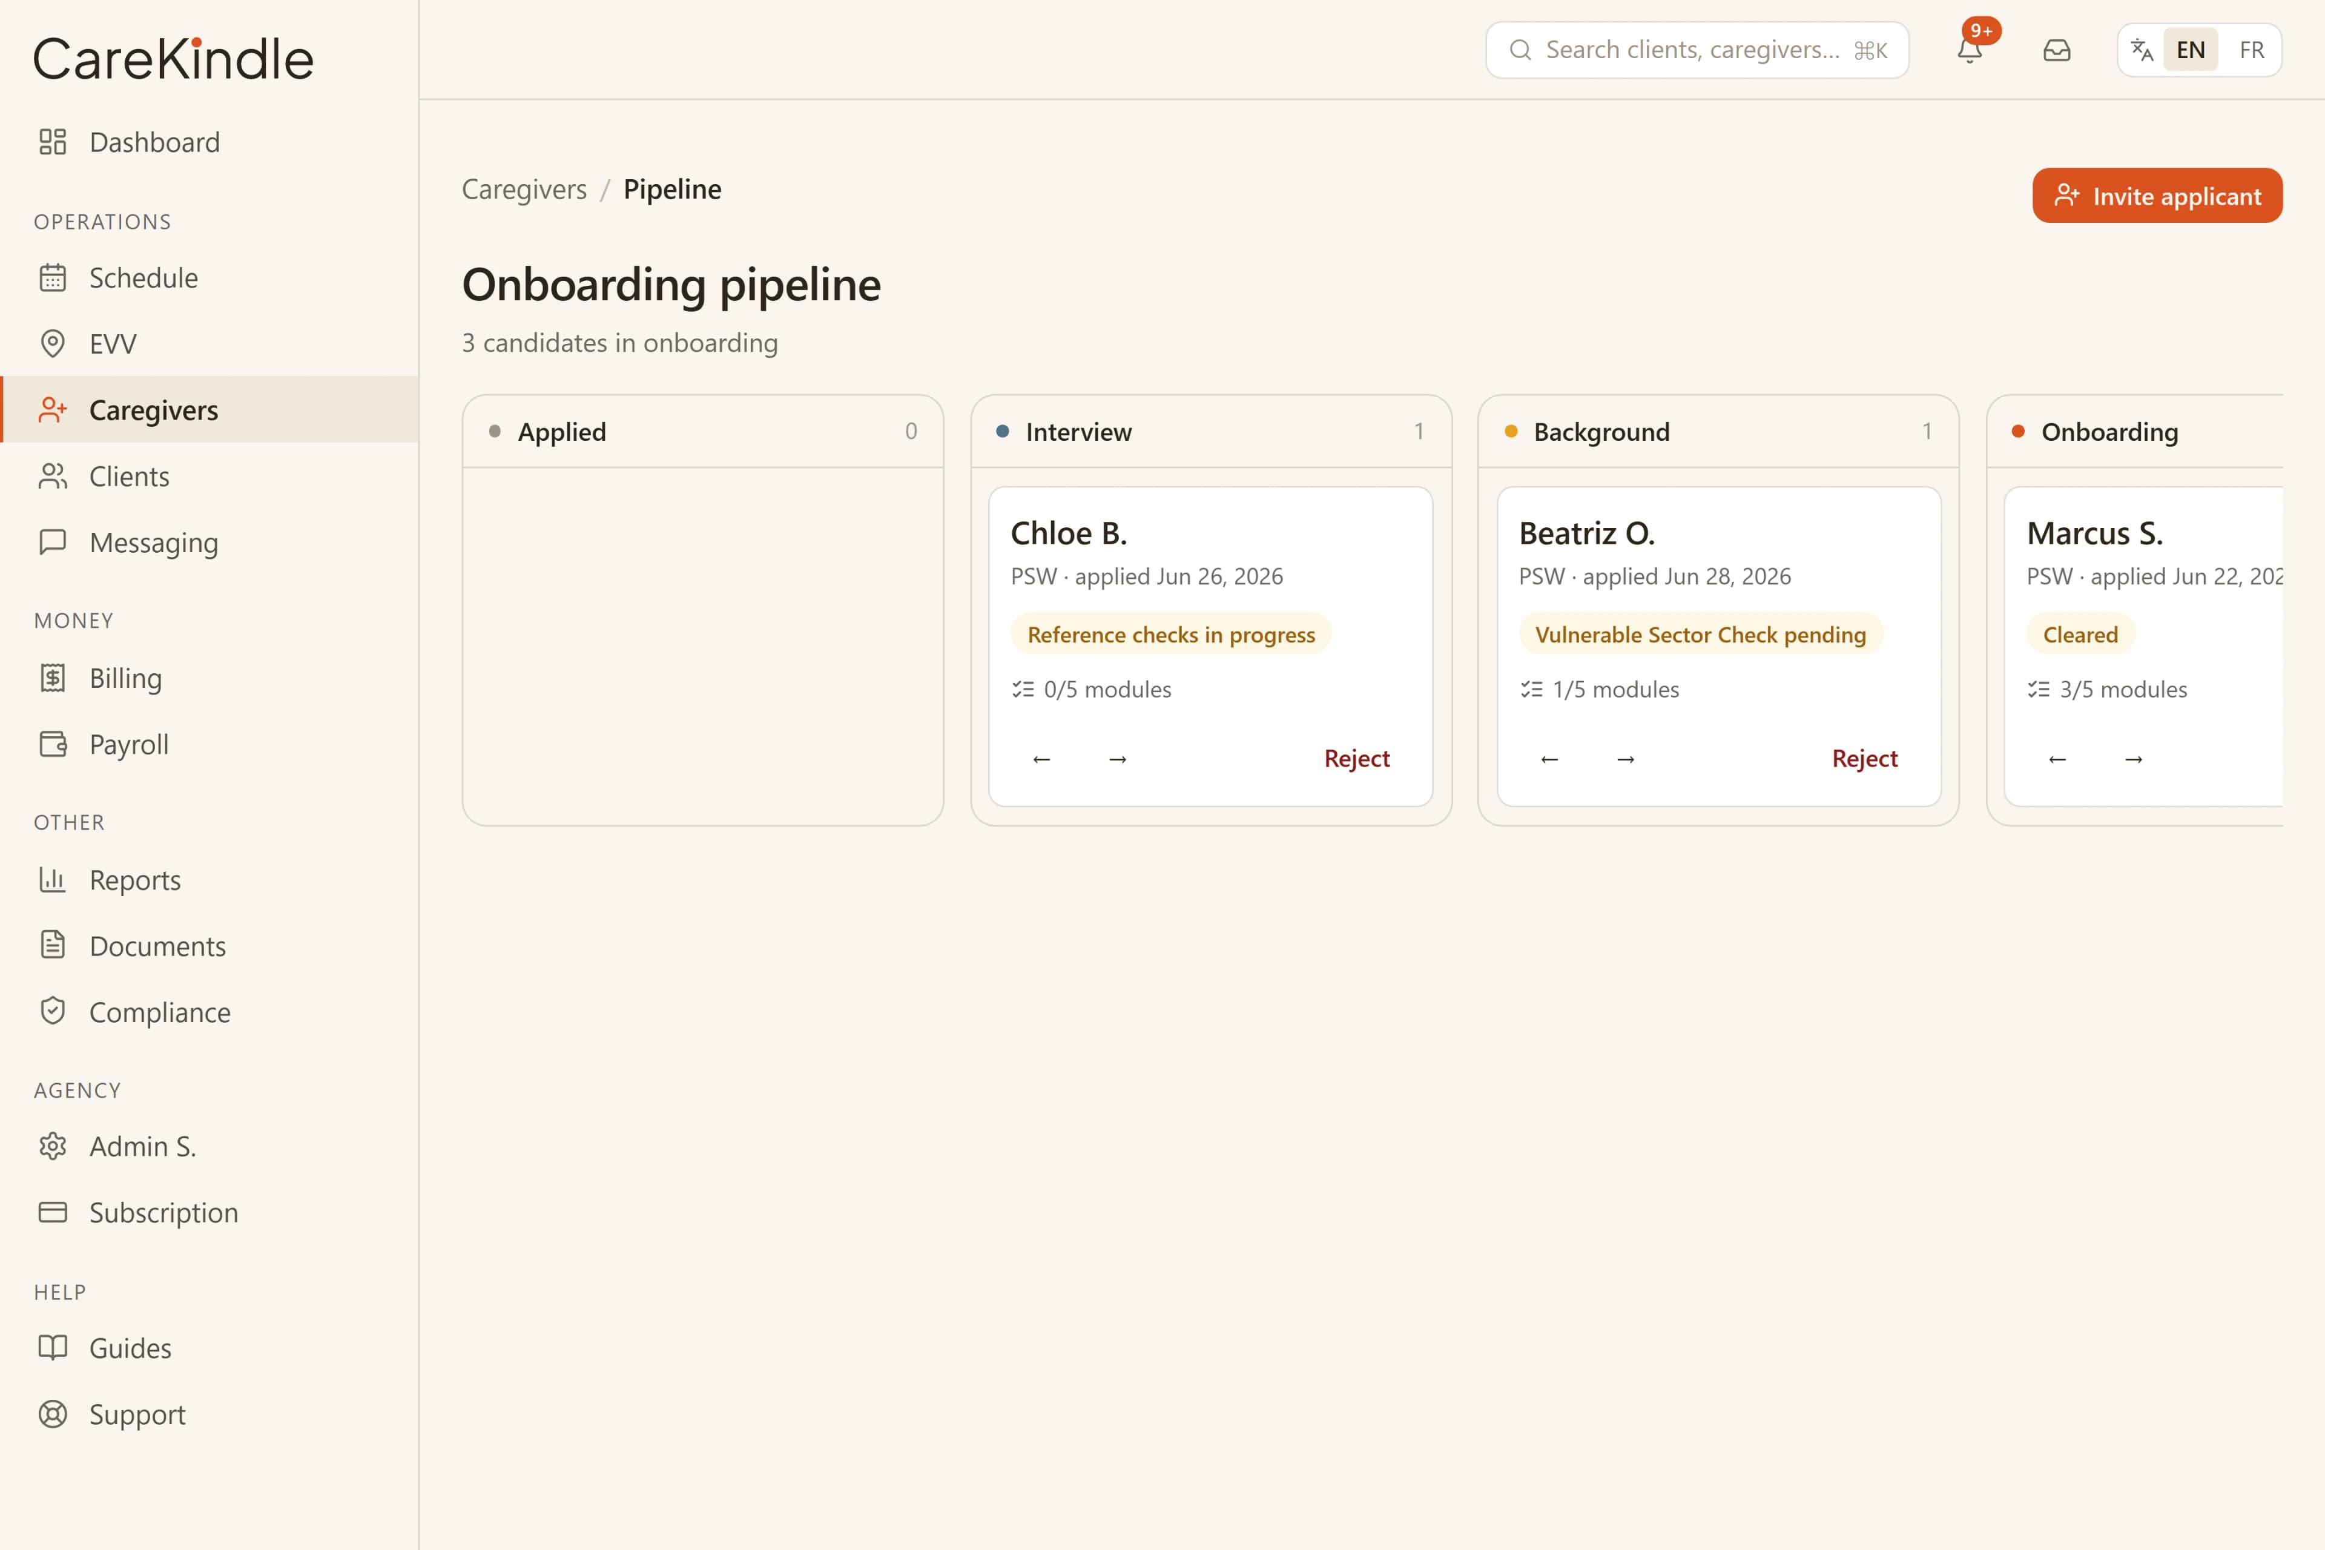The height and width of the screenshot is (1550, 2325).
Task: Click the Pipeline breadcrumb text
Action: pyautogui.click(x=672, y=189)
